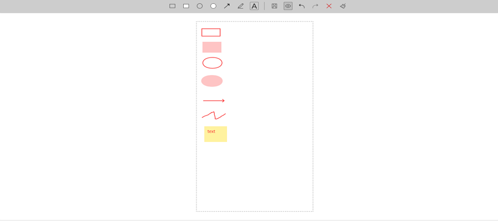Viewport: 498px width, 221px height.
Task: Click the pink filled rectangle annotation
Action: 212,48
